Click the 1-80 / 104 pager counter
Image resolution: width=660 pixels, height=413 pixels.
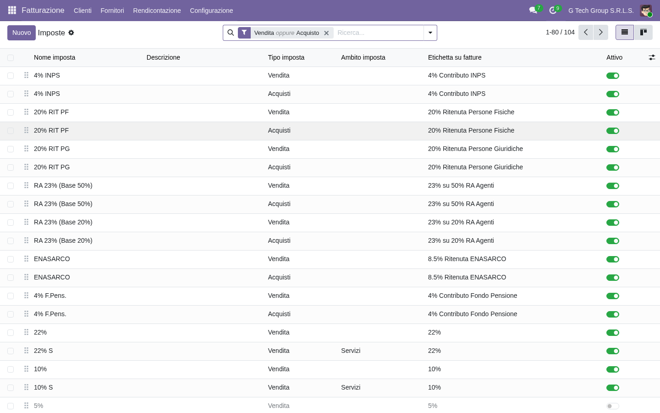coord(560,32)
